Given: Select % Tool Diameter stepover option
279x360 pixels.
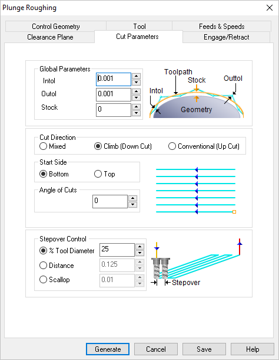Looking at the screenshot, I should point(67,250).
